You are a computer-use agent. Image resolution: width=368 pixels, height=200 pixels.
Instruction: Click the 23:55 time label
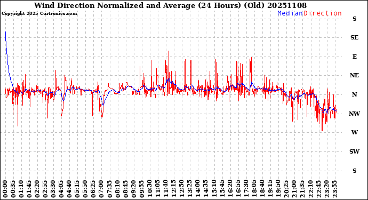tap(334, 189)
